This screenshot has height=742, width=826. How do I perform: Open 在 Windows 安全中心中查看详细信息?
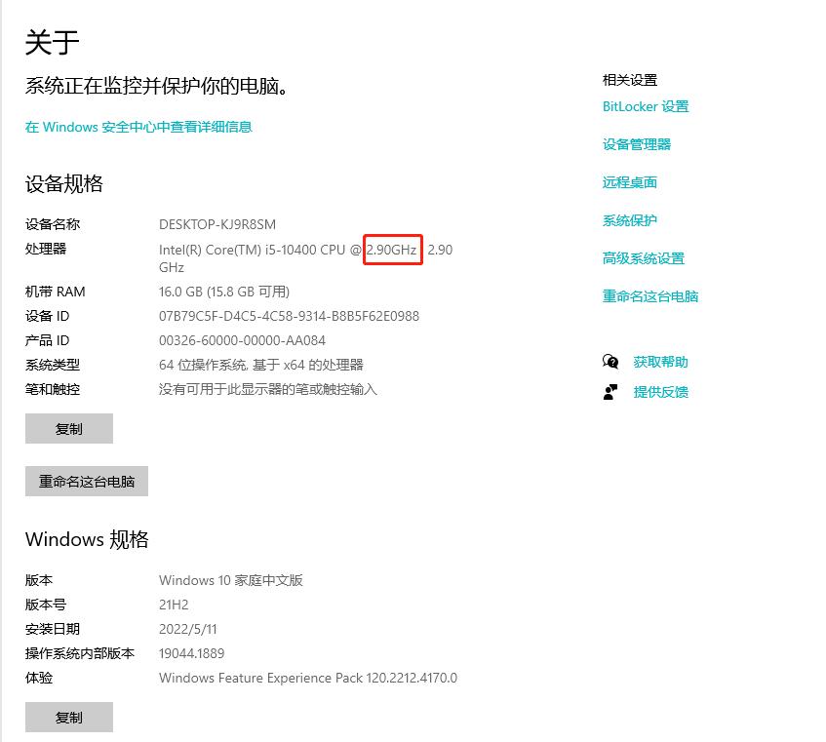[x=138, y=127]
